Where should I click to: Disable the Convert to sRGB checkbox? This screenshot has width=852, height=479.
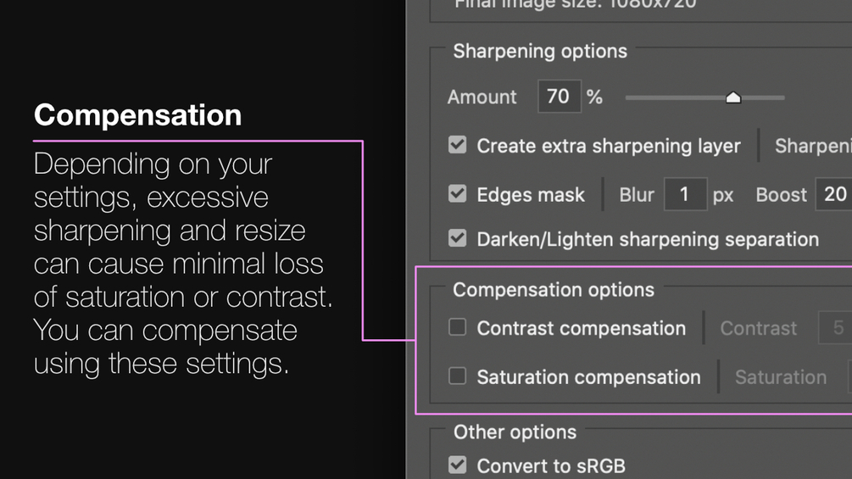tap(458, 465)
